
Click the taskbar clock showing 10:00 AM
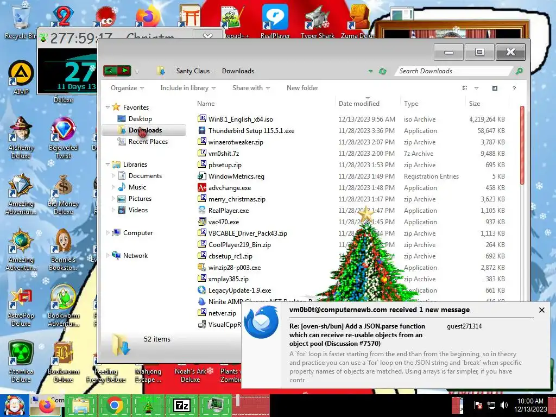point(530,405)
